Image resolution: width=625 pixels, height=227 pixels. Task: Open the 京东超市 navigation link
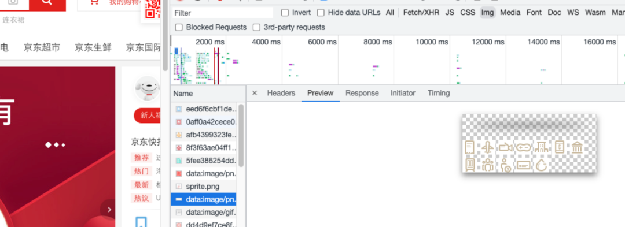point(42,48)
